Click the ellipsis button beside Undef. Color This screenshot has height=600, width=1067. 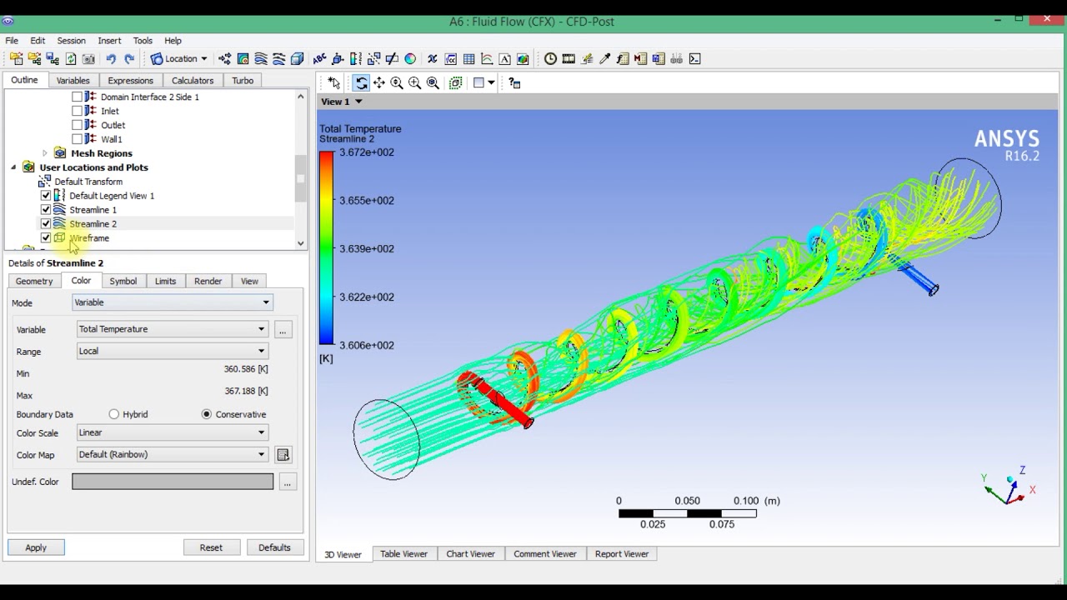coord(288,482)
